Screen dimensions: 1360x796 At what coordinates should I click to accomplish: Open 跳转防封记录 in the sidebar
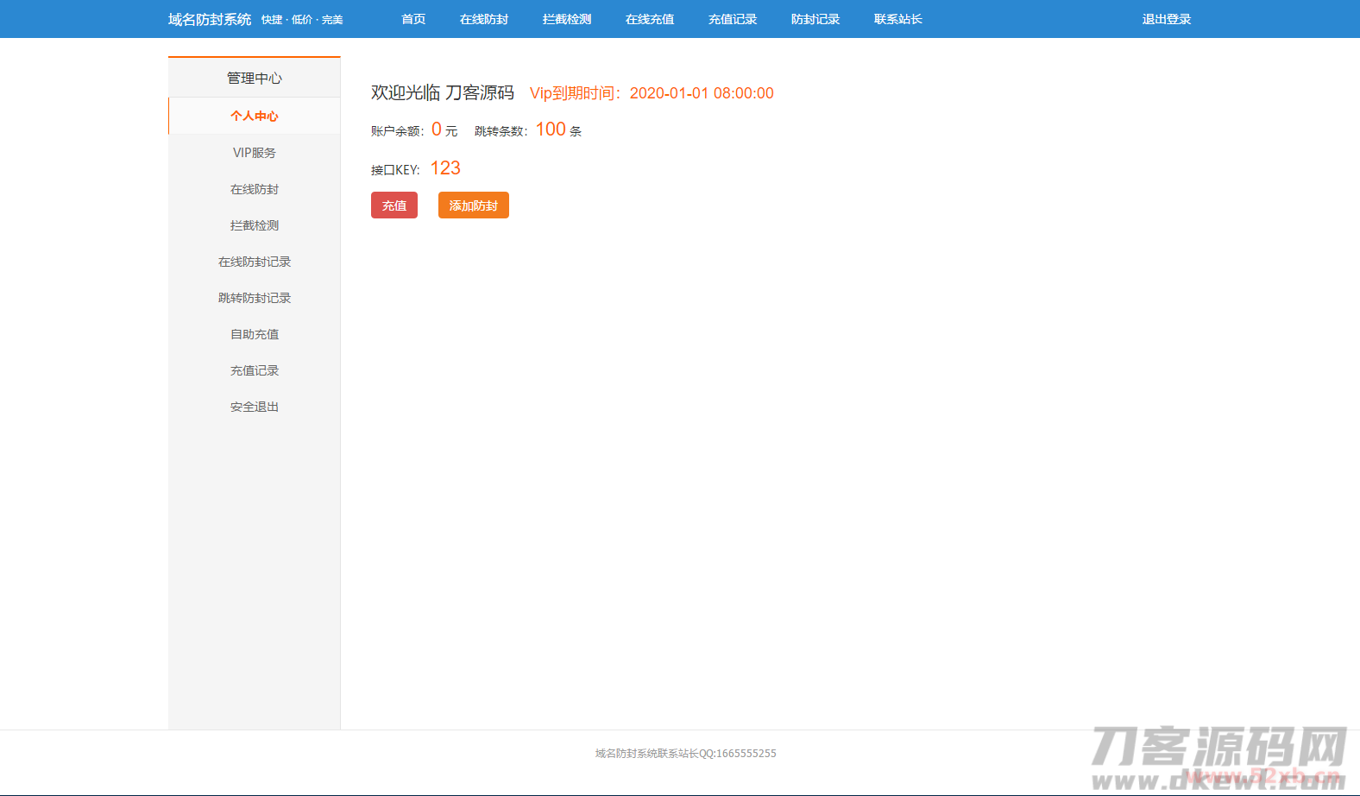255,298
